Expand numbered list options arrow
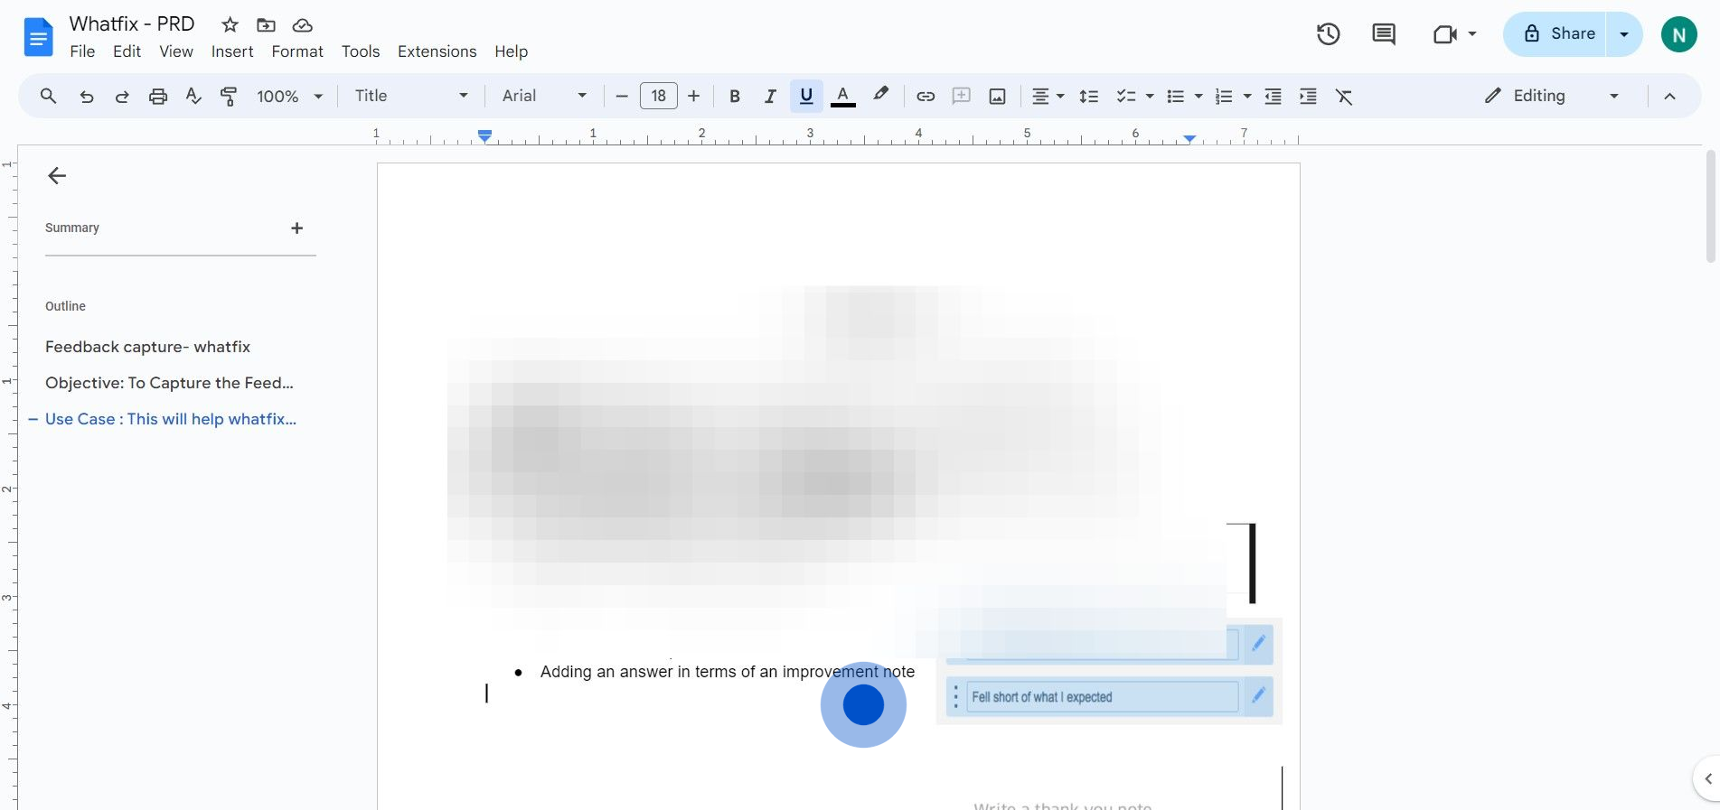This screenshot has height=810, width=1720. point(1247,96)
